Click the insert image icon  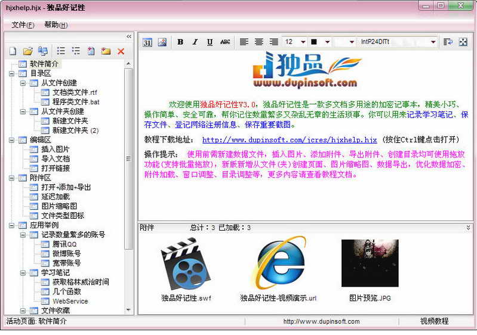pos(162,42)
